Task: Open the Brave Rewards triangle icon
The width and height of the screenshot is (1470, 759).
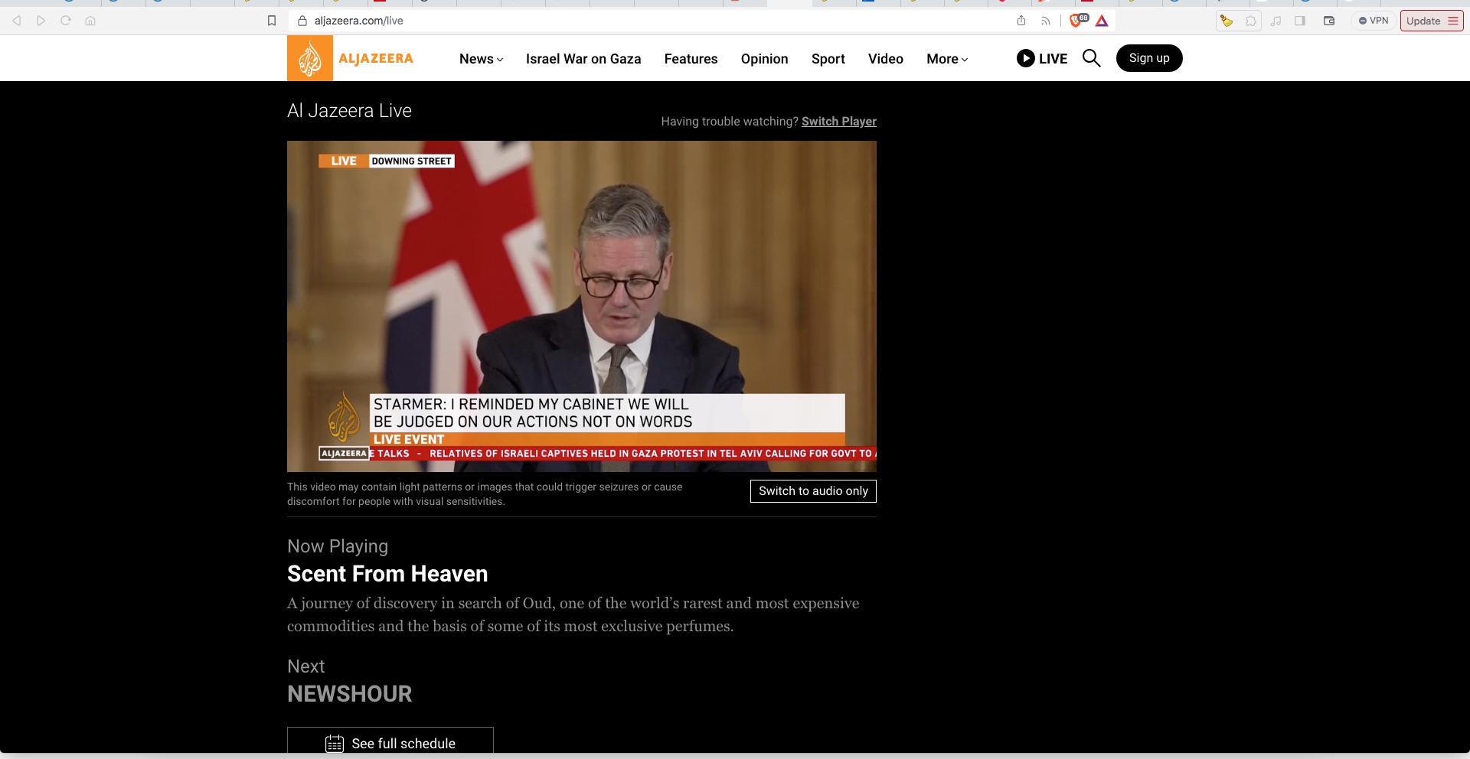Action: (x=1102, y=21)
